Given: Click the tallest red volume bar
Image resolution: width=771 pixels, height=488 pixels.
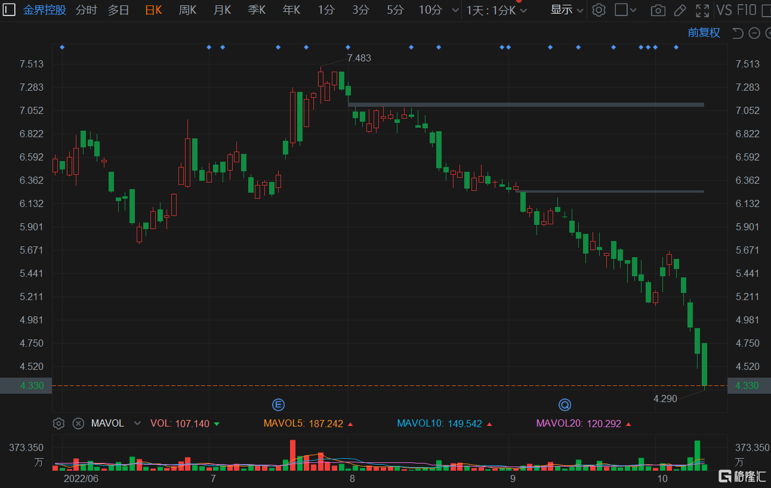Looking at the screenshot, I should coord(292,455).
